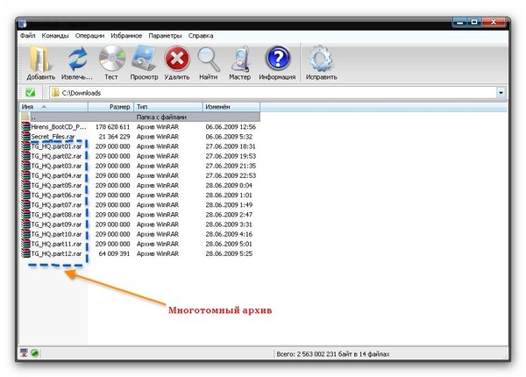
Task: Click the drive icon in status bar
Action: click(24, 352)
